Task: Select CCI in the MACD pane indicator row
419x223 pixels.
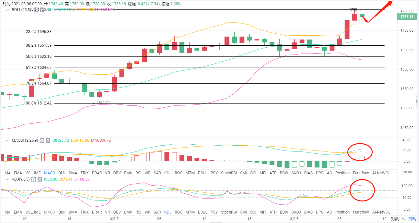Action: 254,173
